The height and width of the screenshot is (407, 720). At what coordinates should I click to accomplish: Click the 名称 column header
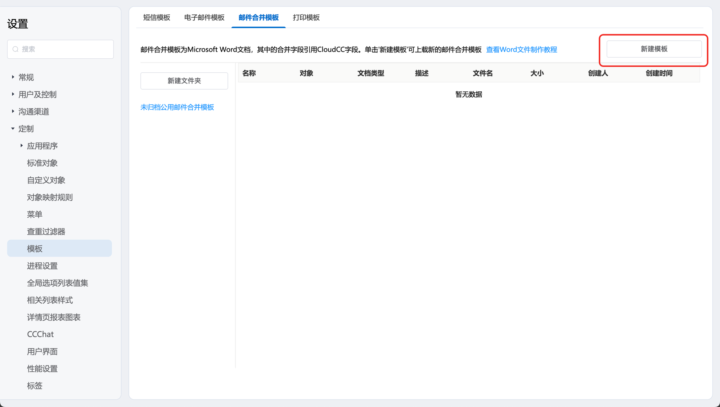point(249,73)
